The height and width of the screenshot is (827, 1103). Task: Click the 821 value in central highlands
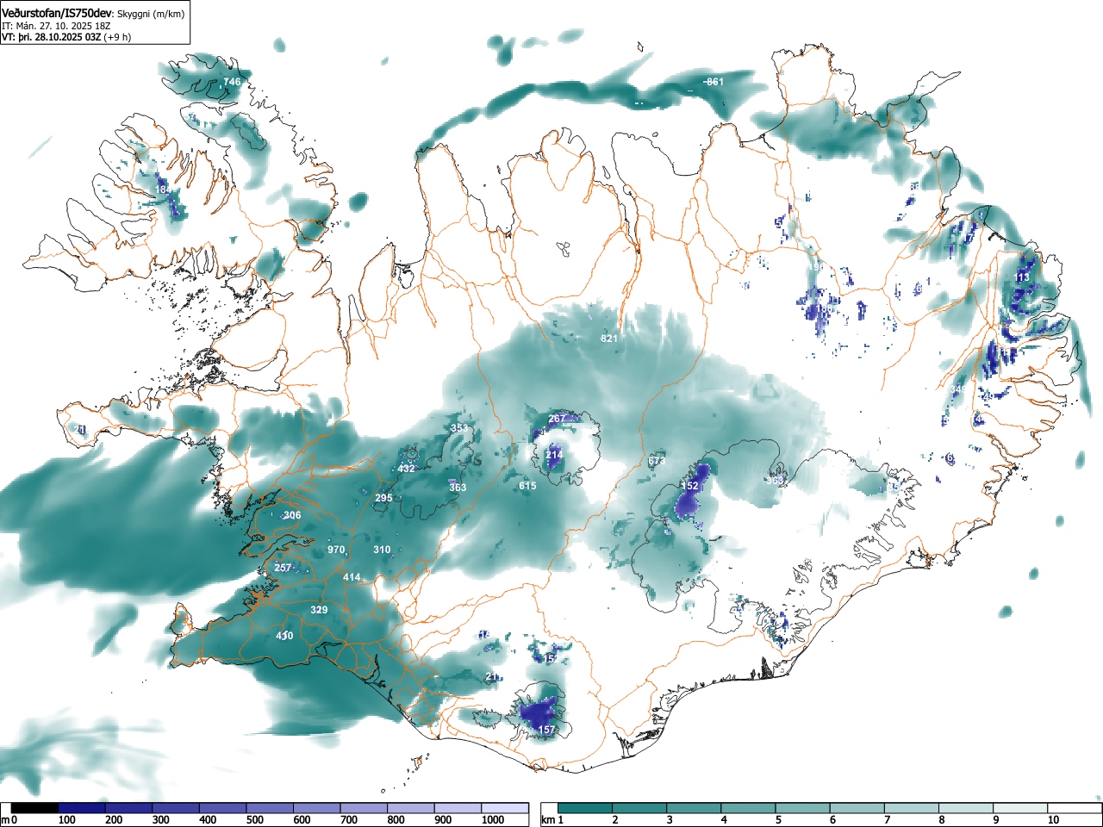tap(609, 339)
